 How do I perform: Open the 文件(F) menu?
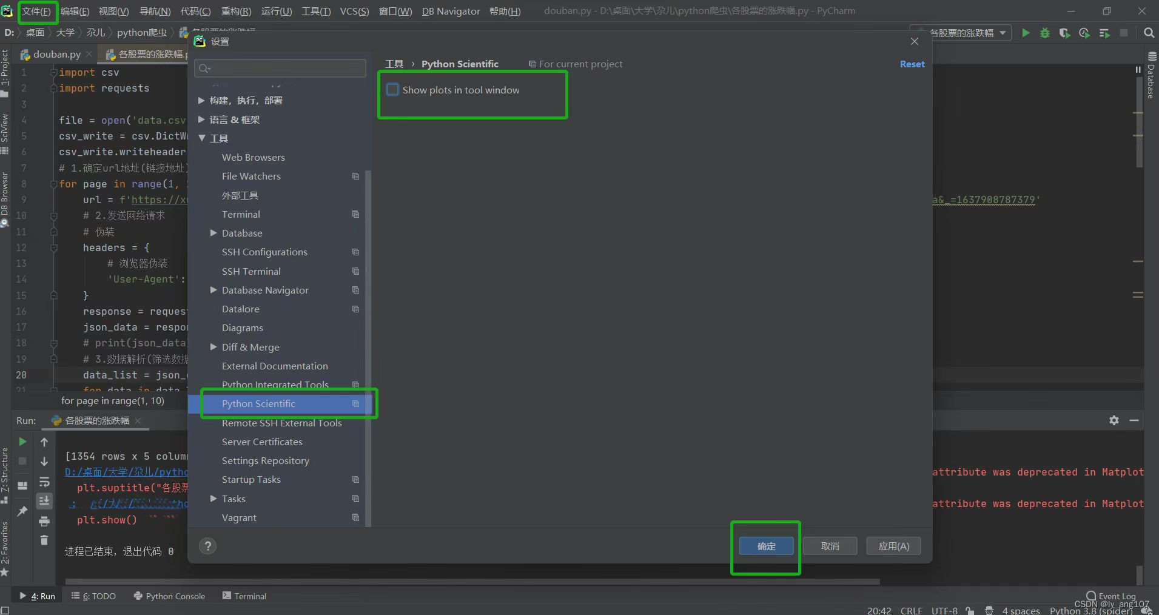coord(37,11)
